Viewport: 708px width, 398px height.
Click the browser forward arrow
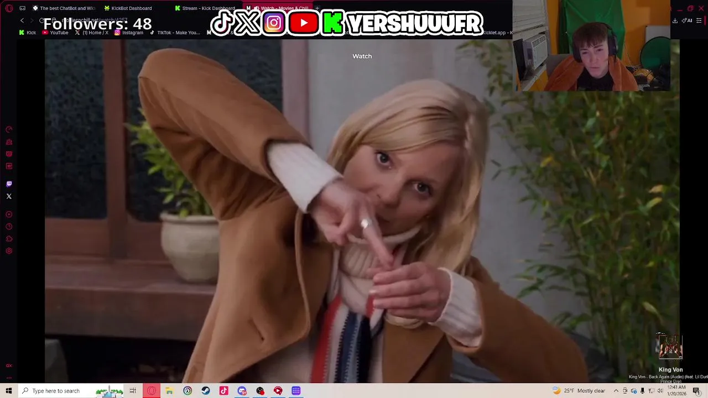[32, 20]
